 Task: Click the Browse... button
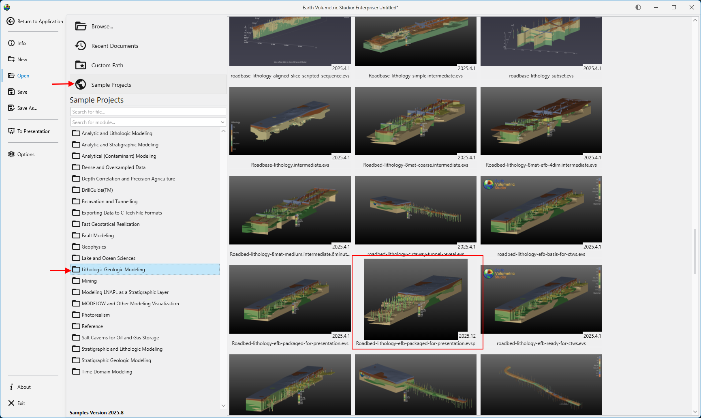[x=102, y=26]
